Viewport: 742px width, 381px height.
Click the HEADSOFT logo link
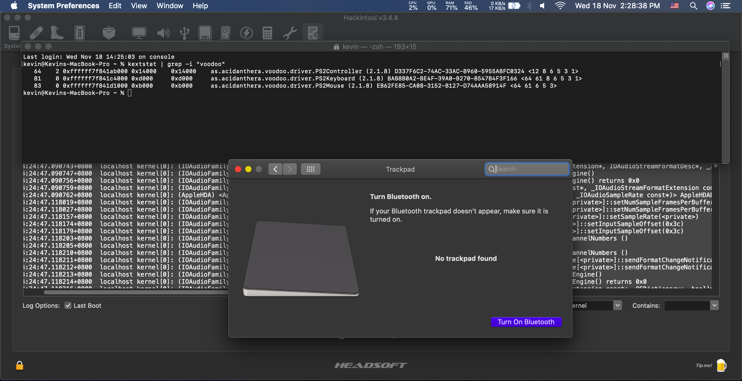[371, 366]
